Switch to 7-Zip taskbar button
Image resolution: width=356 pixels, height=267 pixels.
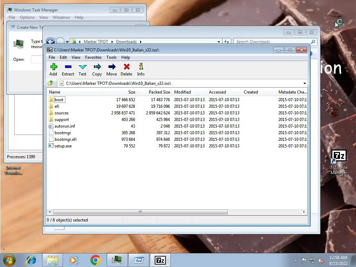tap(160, 260)
